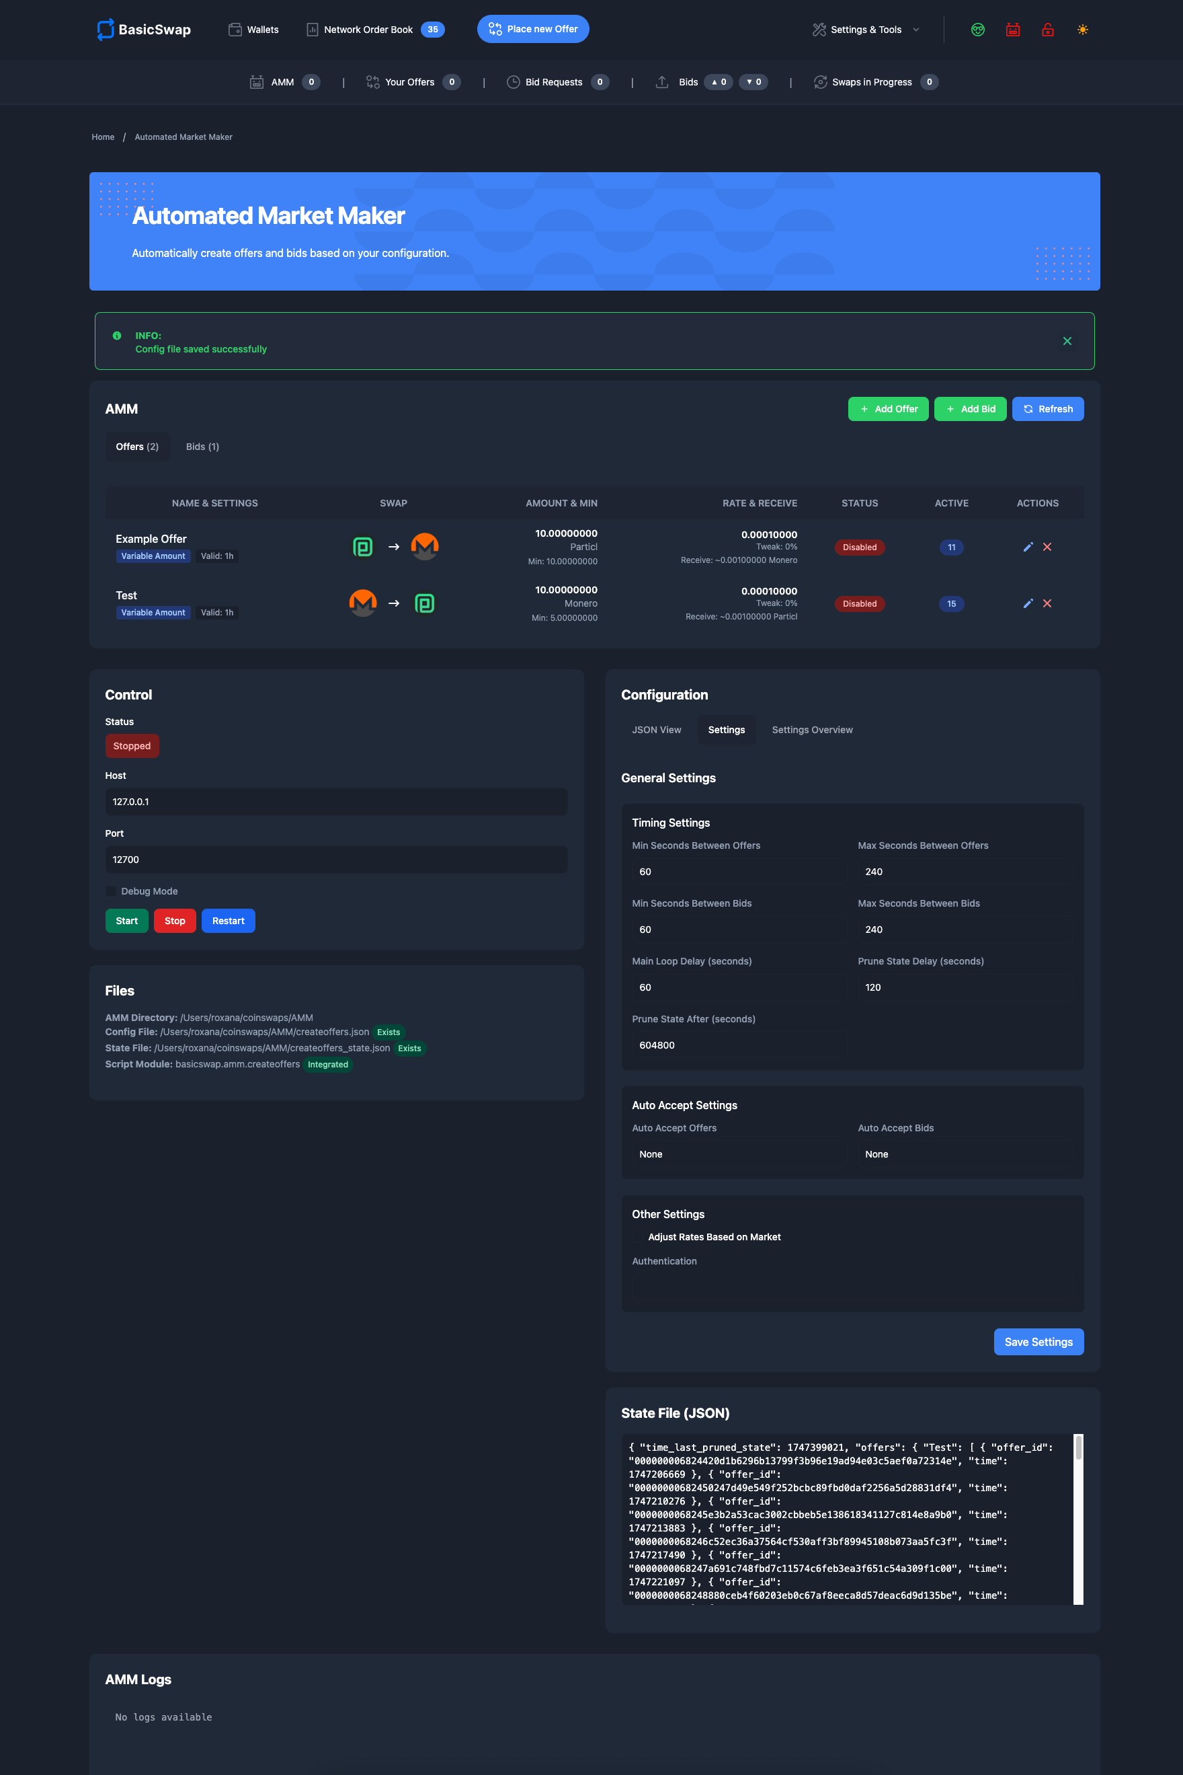Screen dimensions: 1183x1775
Task: Click Prune State After seconds field
Action: coord(739,1046)
